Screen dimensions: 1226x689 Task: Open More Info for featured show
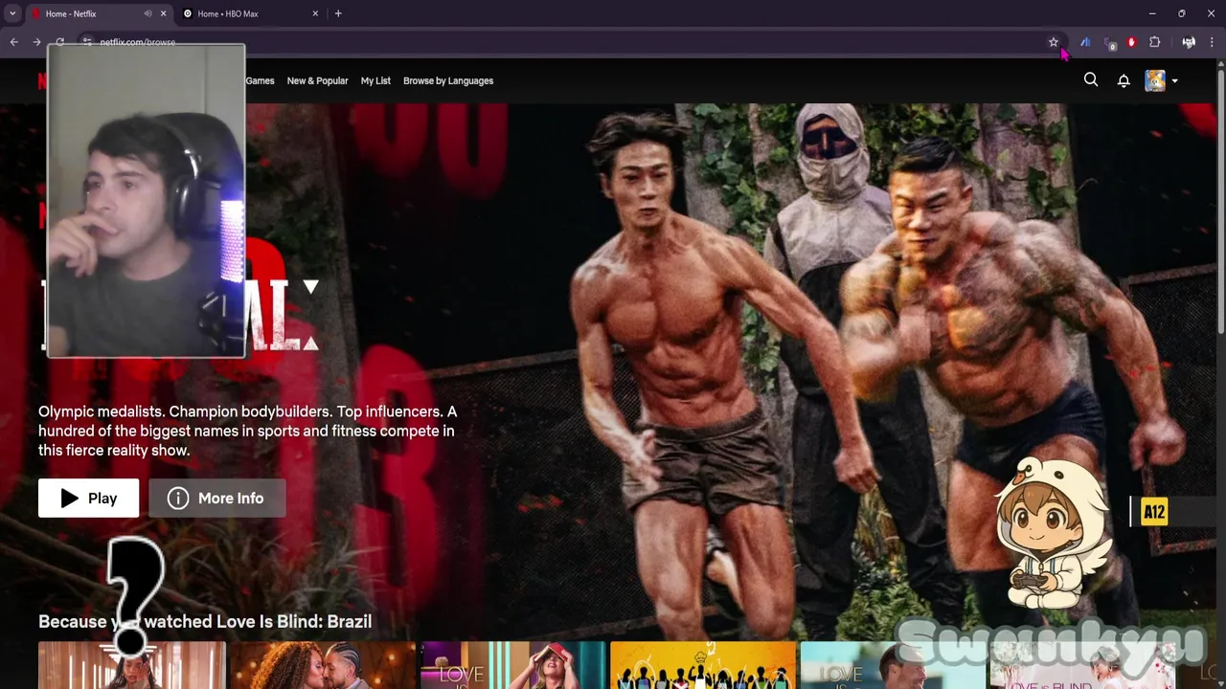click(217, 498)
